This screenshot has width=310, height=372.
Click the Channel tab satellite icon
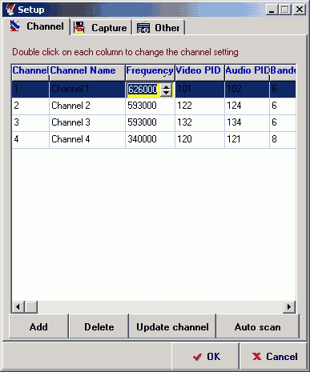pos(15,26)
